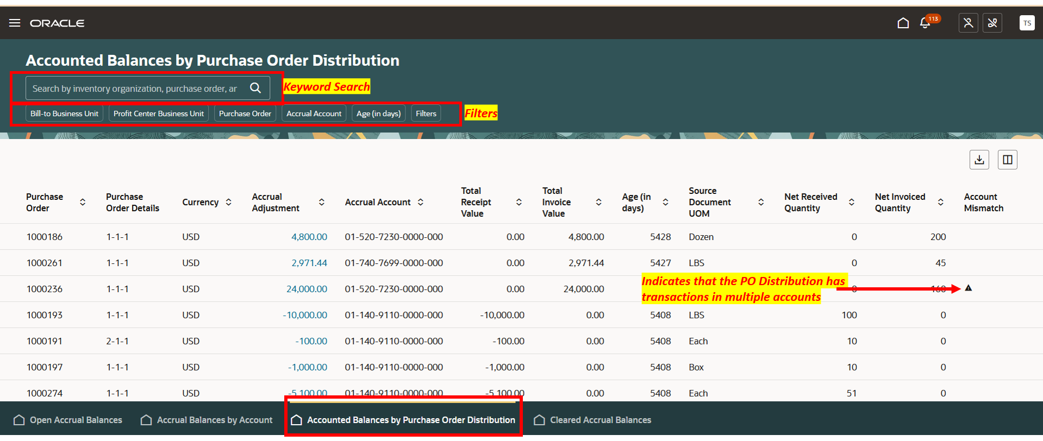Open the Bill-to Business Unit filter

tap(65, 114)
